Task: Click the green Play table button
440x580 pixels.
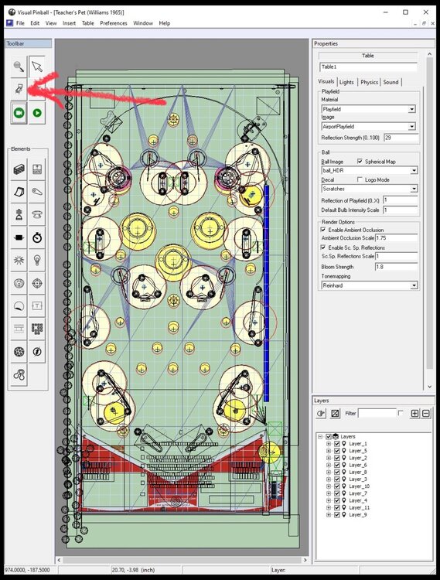Action: click(37, 112)
